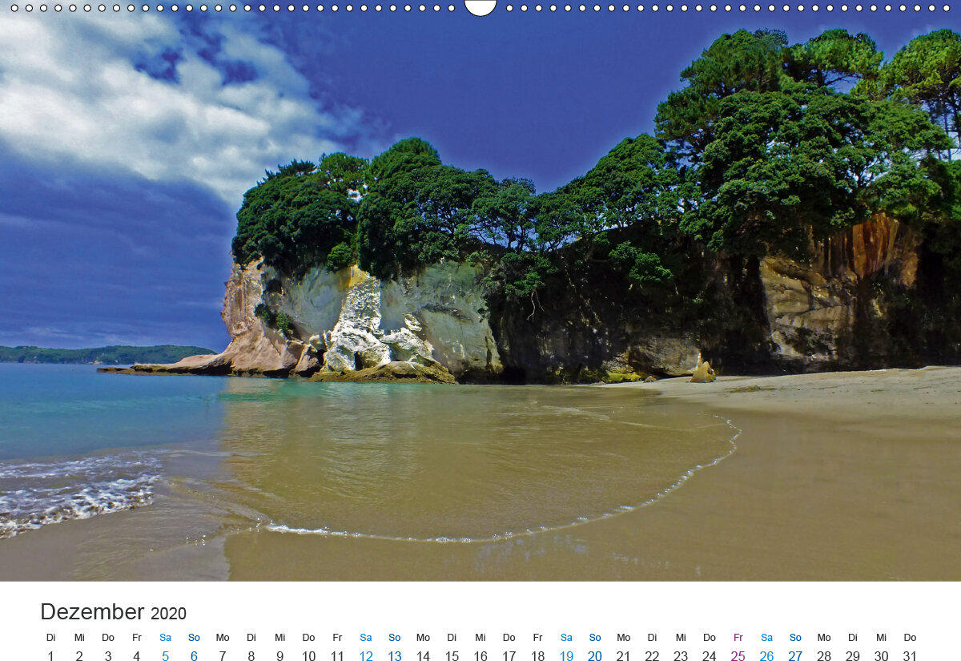The height and width of the screenshot is (661, 961).
Task: Click the Dezember 2020 month heading
Action: tap(113, 613)
